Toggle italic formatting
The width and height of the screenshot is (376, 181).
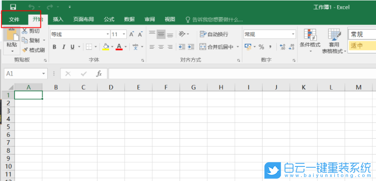pos(64,47)
